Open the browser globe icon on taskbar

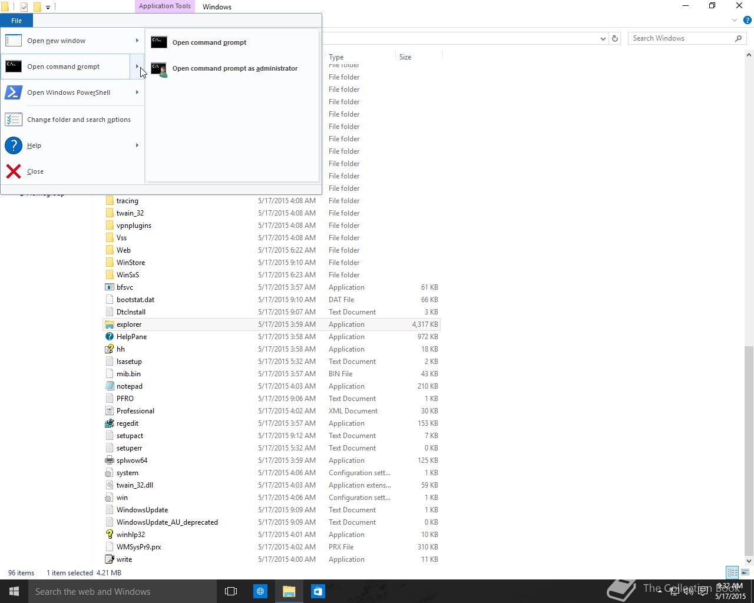tap(260, 591)
